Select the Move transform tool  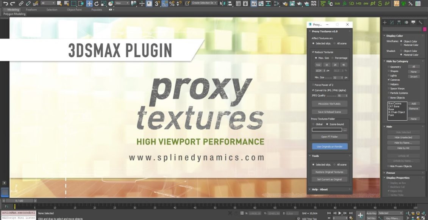[89, 3]
